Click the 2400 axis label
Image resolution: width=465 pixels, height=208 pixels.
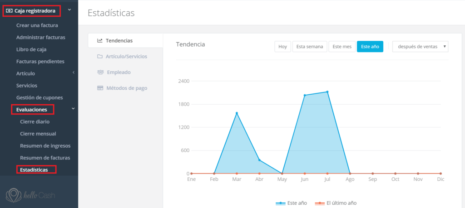pos(184,81)
